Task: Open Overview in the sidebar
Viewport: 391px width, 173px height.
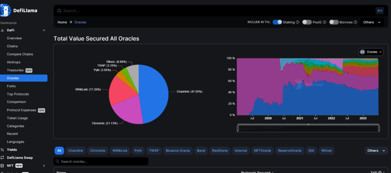Action: point(14,38)
